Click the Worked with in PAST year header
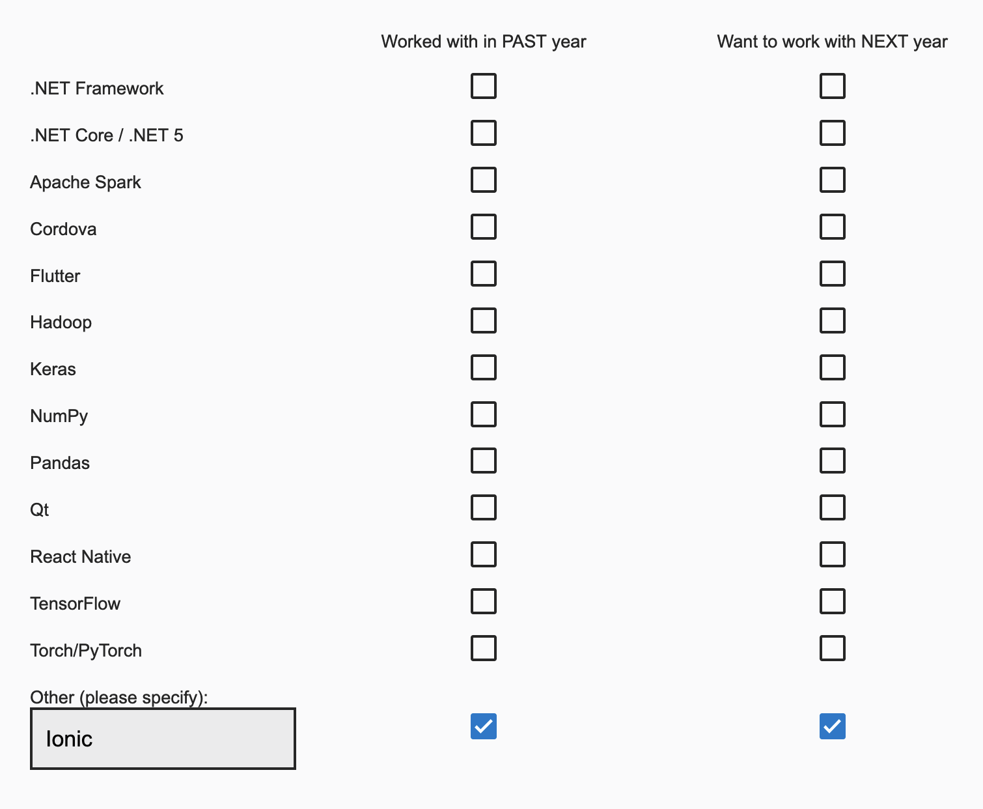Screen dimensions: 983x809 click(x=483, y=41)
